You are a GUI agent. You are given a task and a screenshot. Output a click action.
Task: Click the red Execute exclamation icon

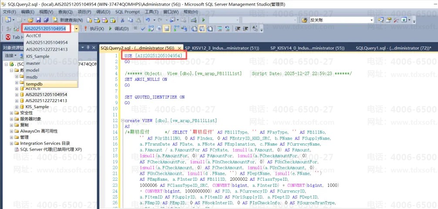(85, 29)
